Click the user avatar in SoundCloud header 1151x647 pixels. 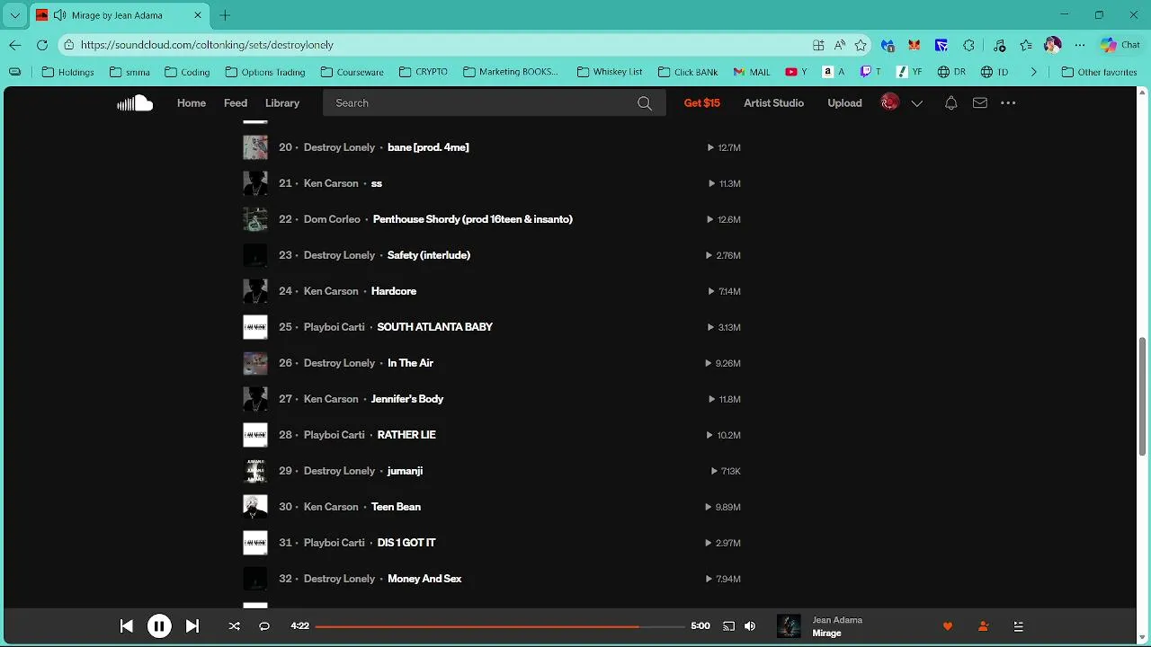click(889, 103)
